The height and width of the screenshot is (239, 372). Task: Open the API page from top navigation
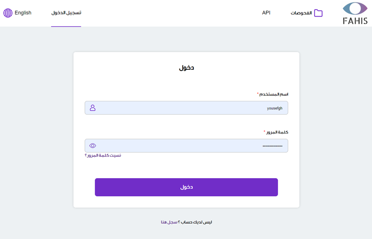[x=266, y=12]
